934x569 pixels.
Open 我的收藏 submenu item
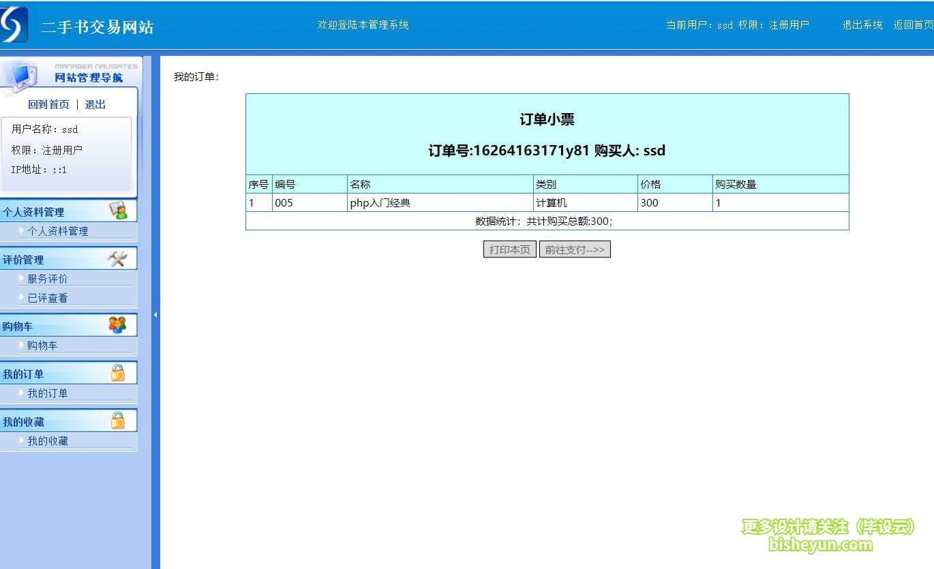[x=48, y=441]
